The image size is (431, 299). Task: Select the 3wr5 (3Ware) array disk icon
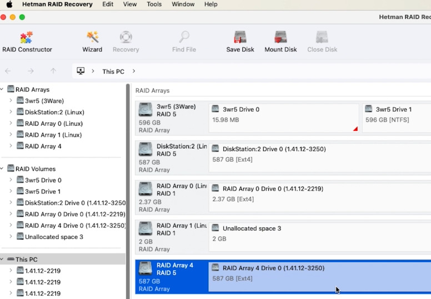146,109
